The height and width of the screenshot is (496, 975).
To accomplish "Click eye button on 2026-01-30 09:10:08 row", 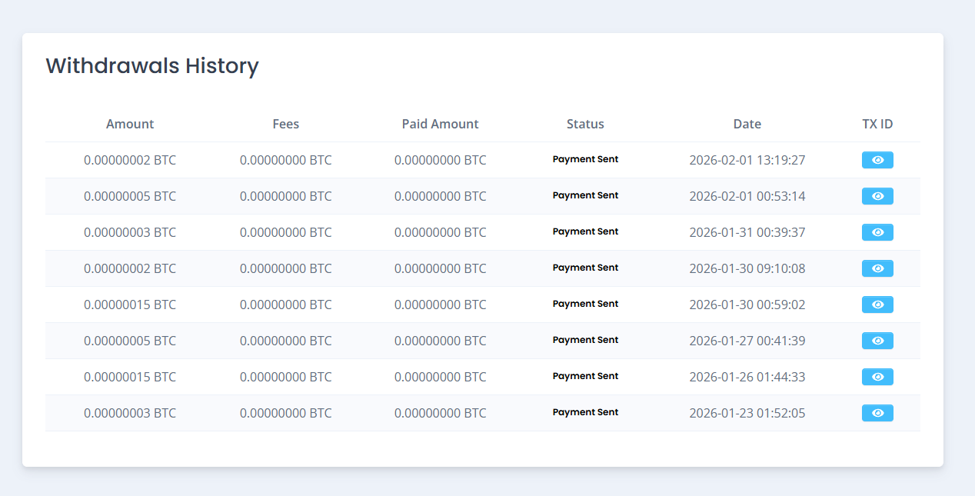I will pyautogui.click(x=877, y=268).
